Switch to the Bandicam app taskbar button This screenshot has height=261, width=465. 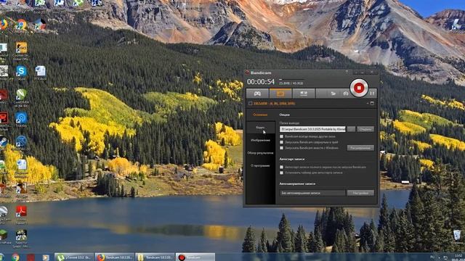195,257
